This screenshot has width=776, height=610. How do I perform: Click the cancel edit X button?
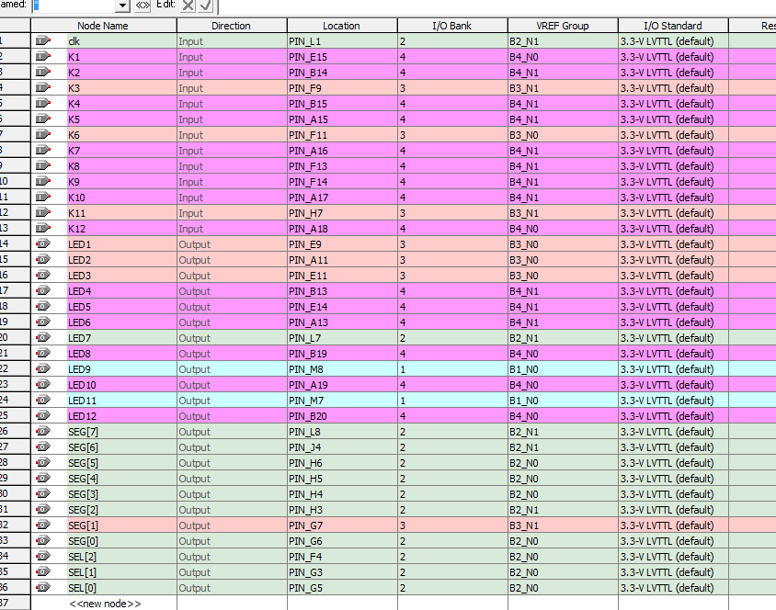pyautogui.click(x=188, y=6)
